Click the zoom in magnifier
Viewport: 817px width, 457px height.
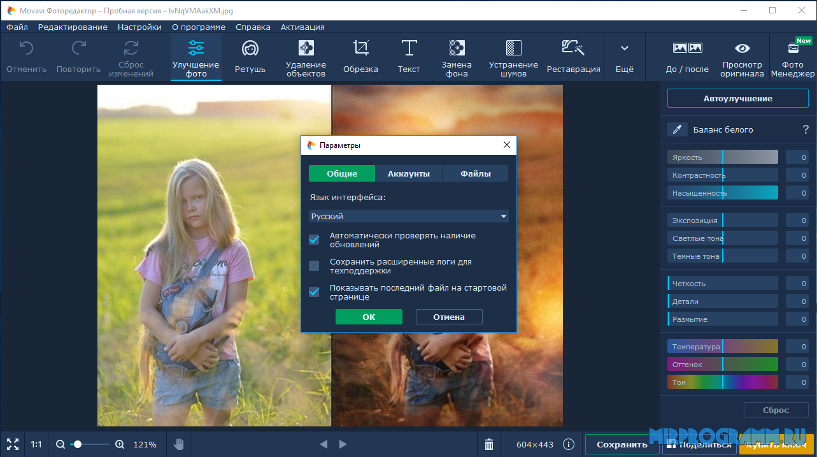coord(120,444)
